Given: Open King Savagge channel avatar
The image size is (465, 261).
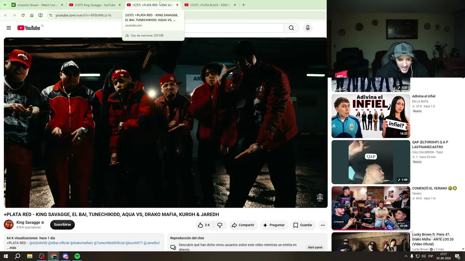Looking at the screenshot, I should pyautogui.click(x=9, y=225).
